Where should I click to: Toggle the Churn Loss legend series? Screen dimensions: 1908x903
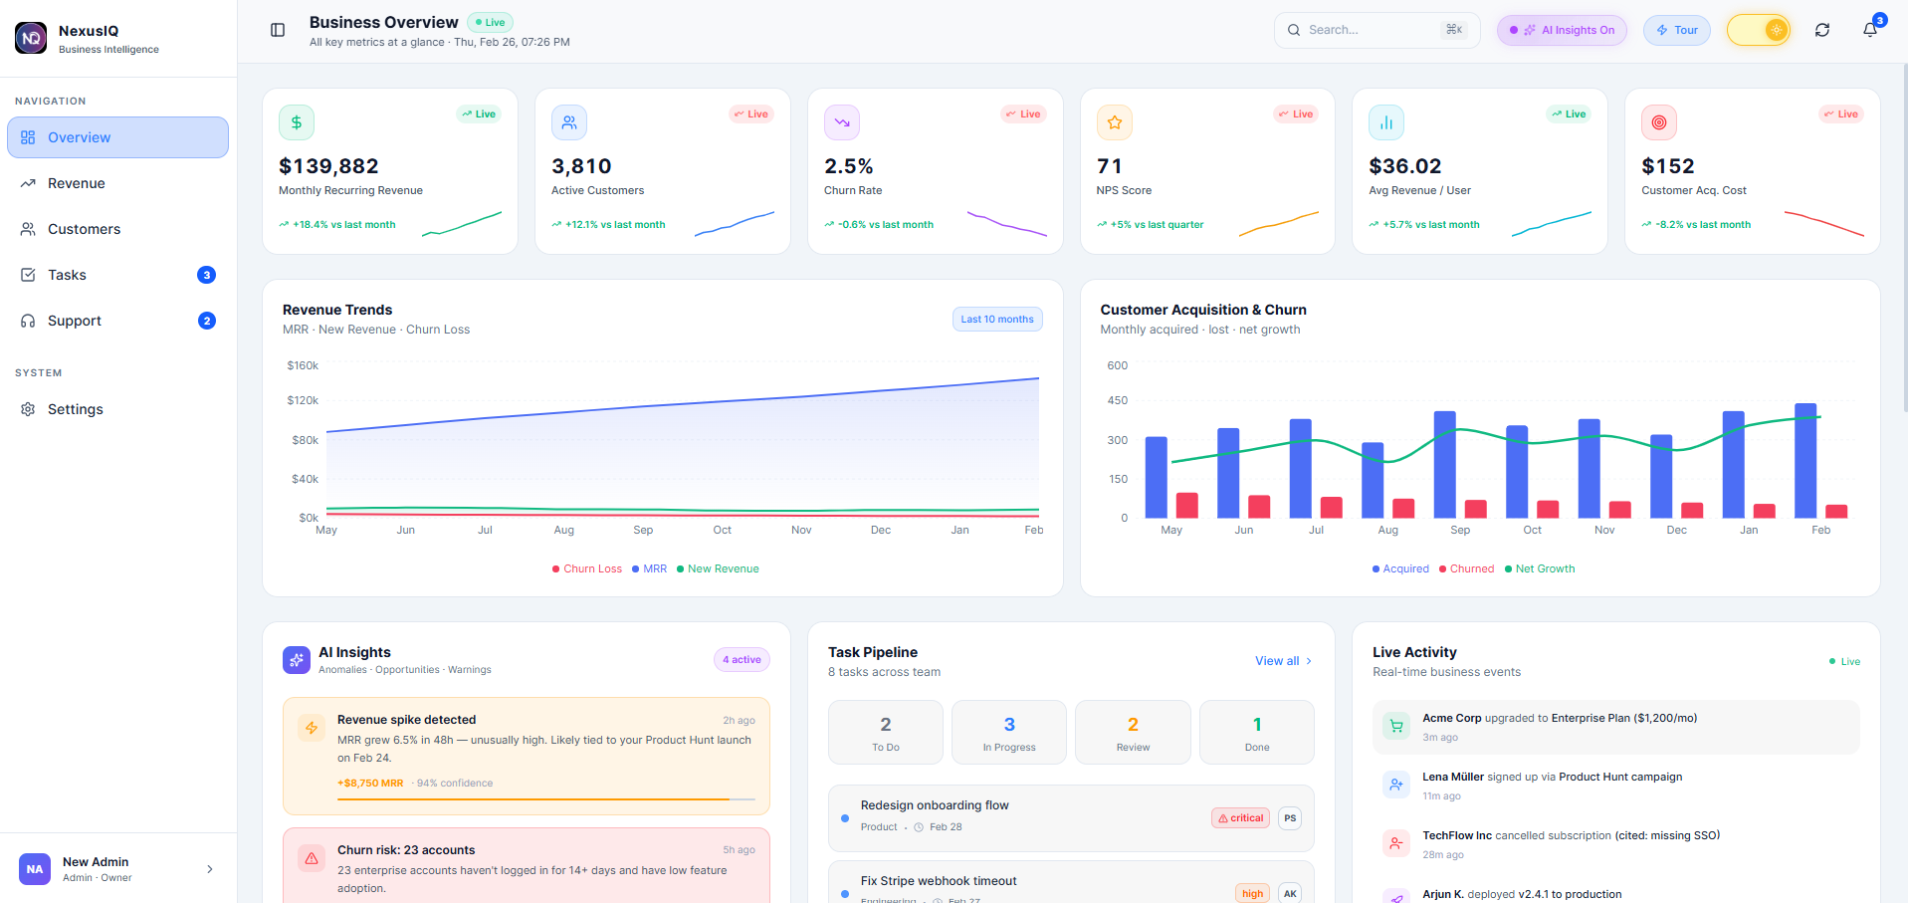pos(586,568)
